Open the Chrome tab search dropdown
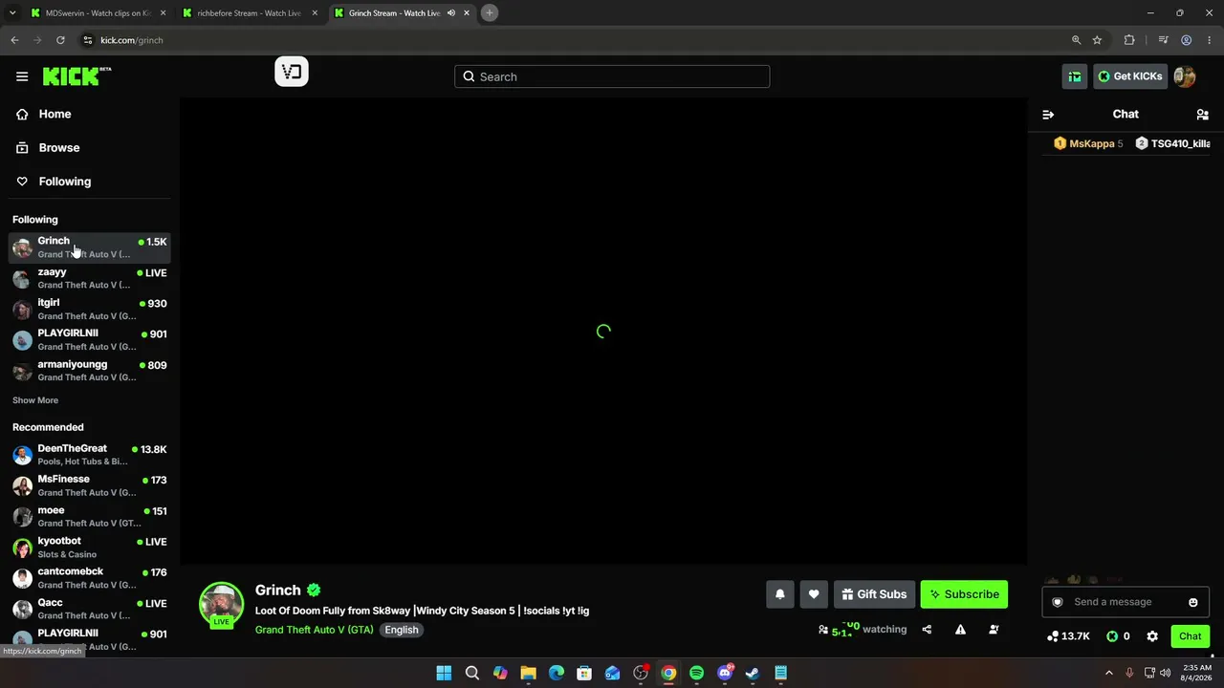 coord(12,13)
